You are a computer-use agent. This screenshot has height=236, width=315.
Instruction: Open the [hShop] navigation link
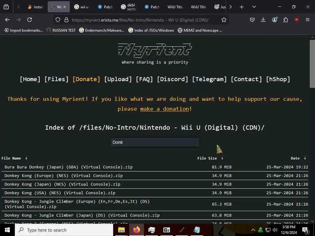point(278,79)
